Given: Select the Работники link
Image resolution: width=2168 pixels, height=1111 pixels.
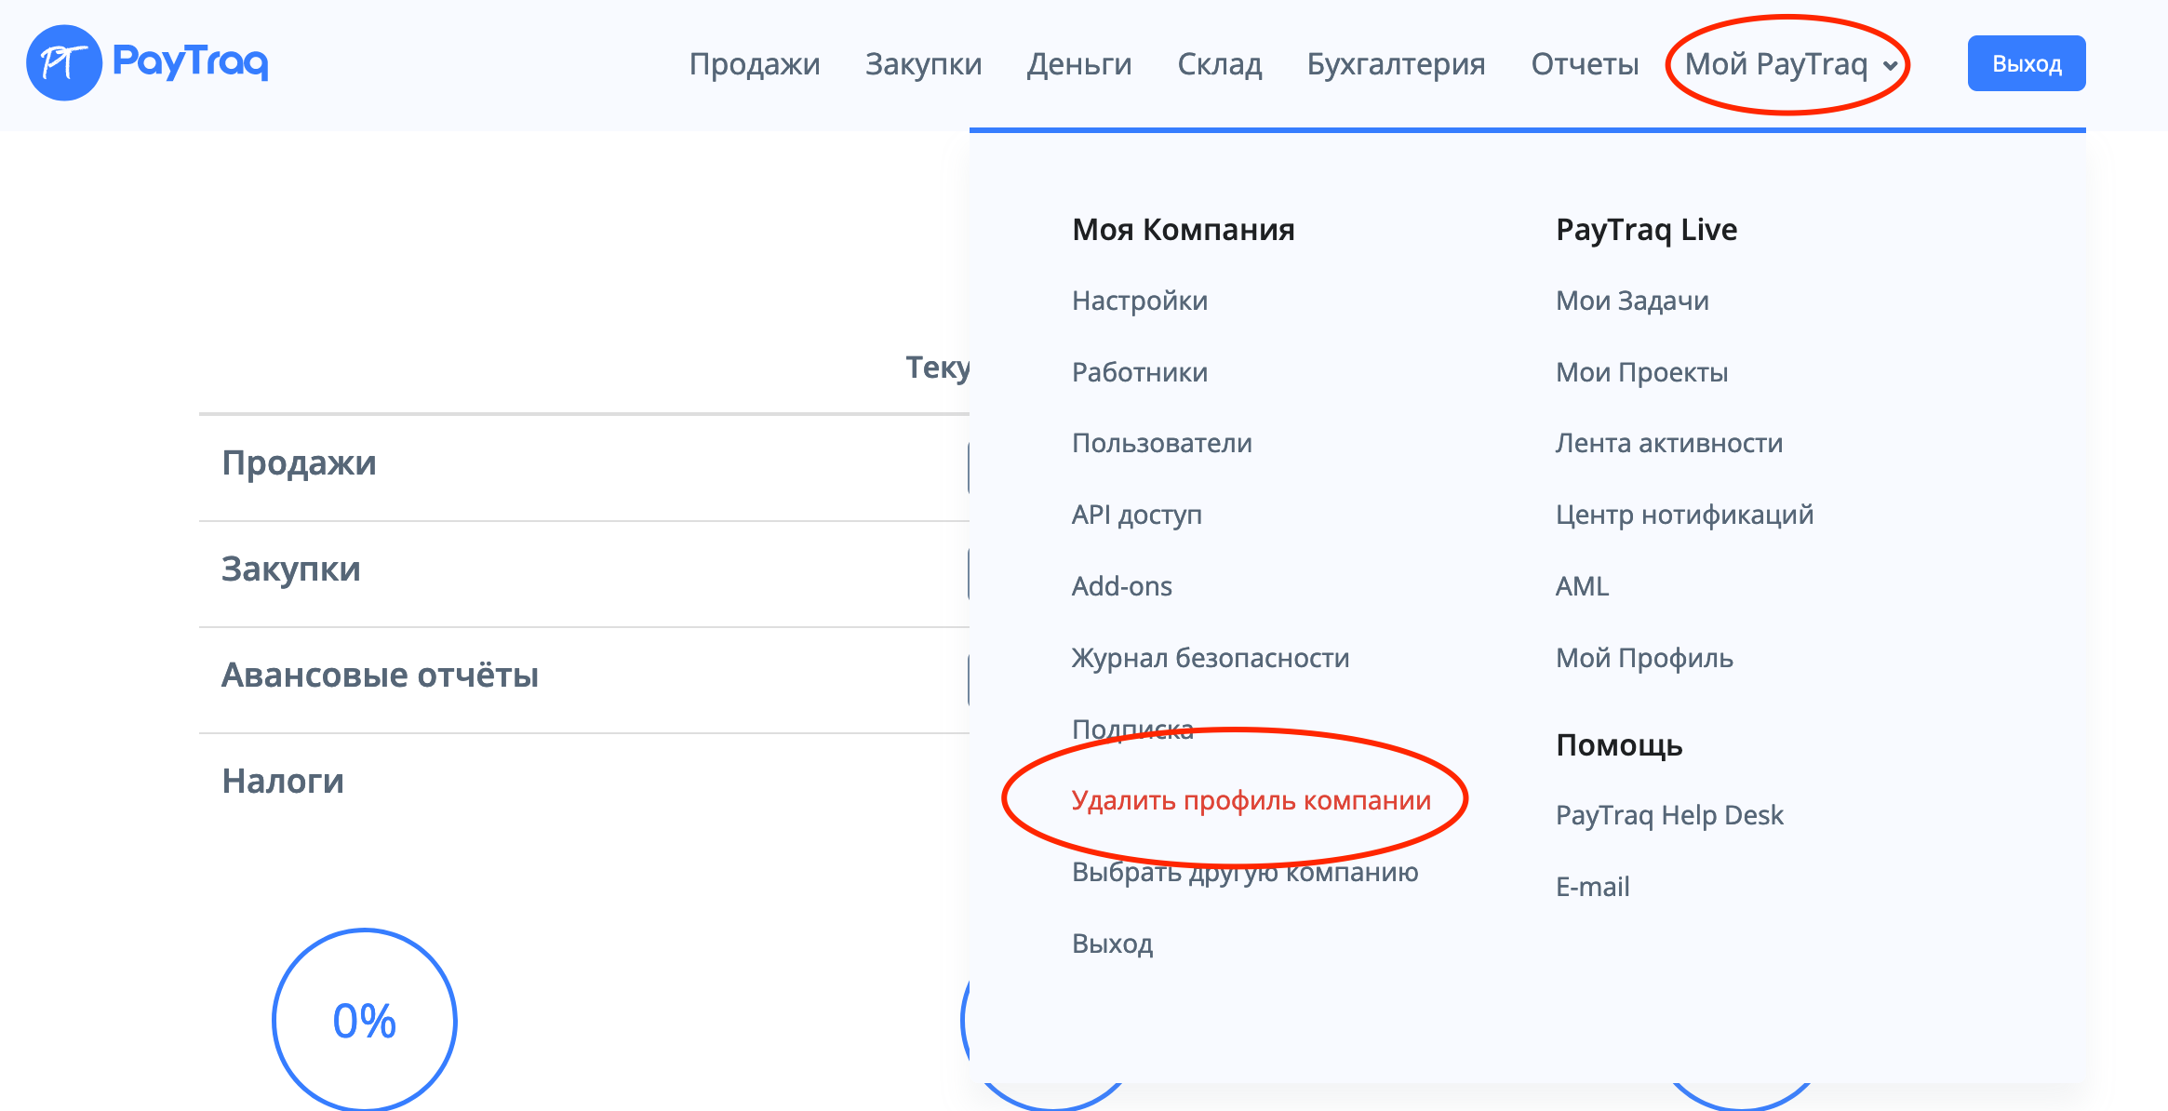Looking at the screenshot, I should pyautogui.click(x=1139, y=372).
